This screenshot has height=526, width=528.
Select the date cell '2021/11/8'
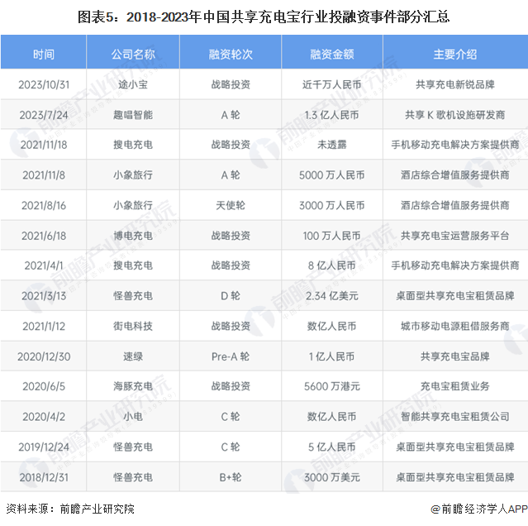click(x=44, y=175)
